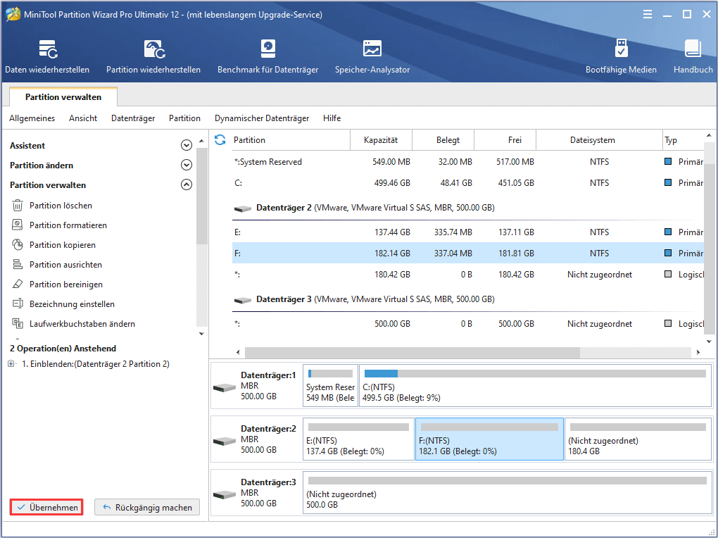This screenshot has width=718, height=538.
Task: Click scroll-right arrow of partition list
Action: click(x=698, y=352)
